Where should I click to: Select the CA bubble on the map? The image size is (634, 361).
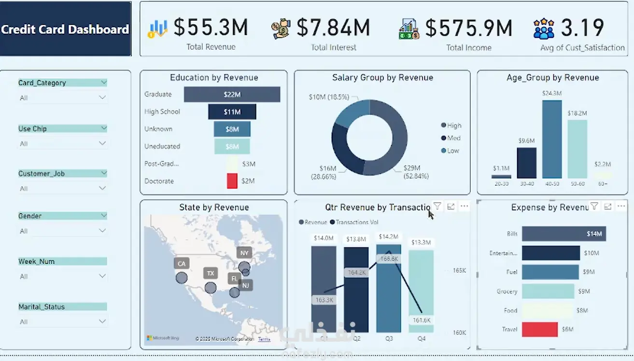tap(182, 278)
